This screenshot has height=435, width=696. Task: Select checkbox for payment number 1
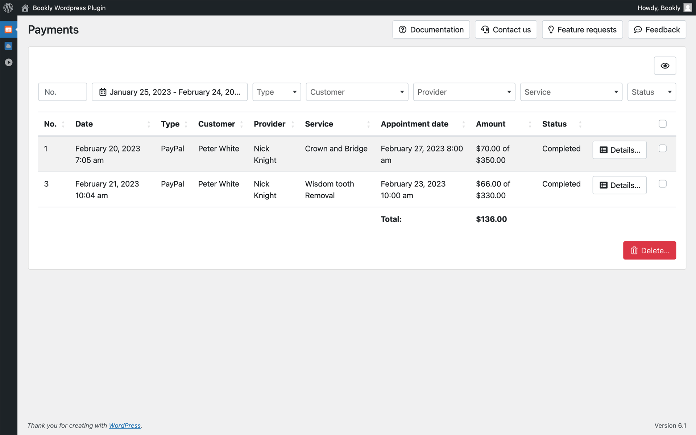tap(662, 149)
